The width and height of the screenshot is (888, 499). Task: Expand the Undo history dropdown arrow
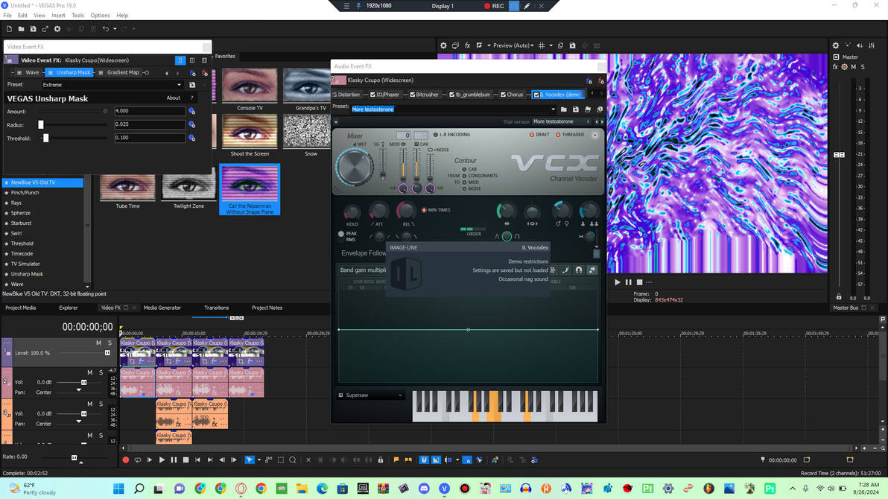coord(115,29)
